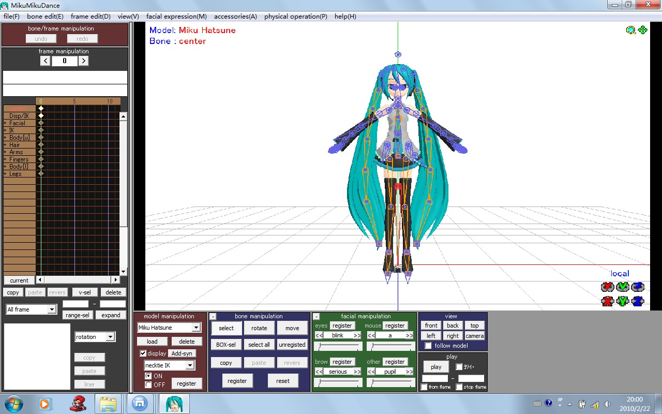Check the follow model checkbox
Viewport: 662px width, 414px height.
tap(428, 346)
